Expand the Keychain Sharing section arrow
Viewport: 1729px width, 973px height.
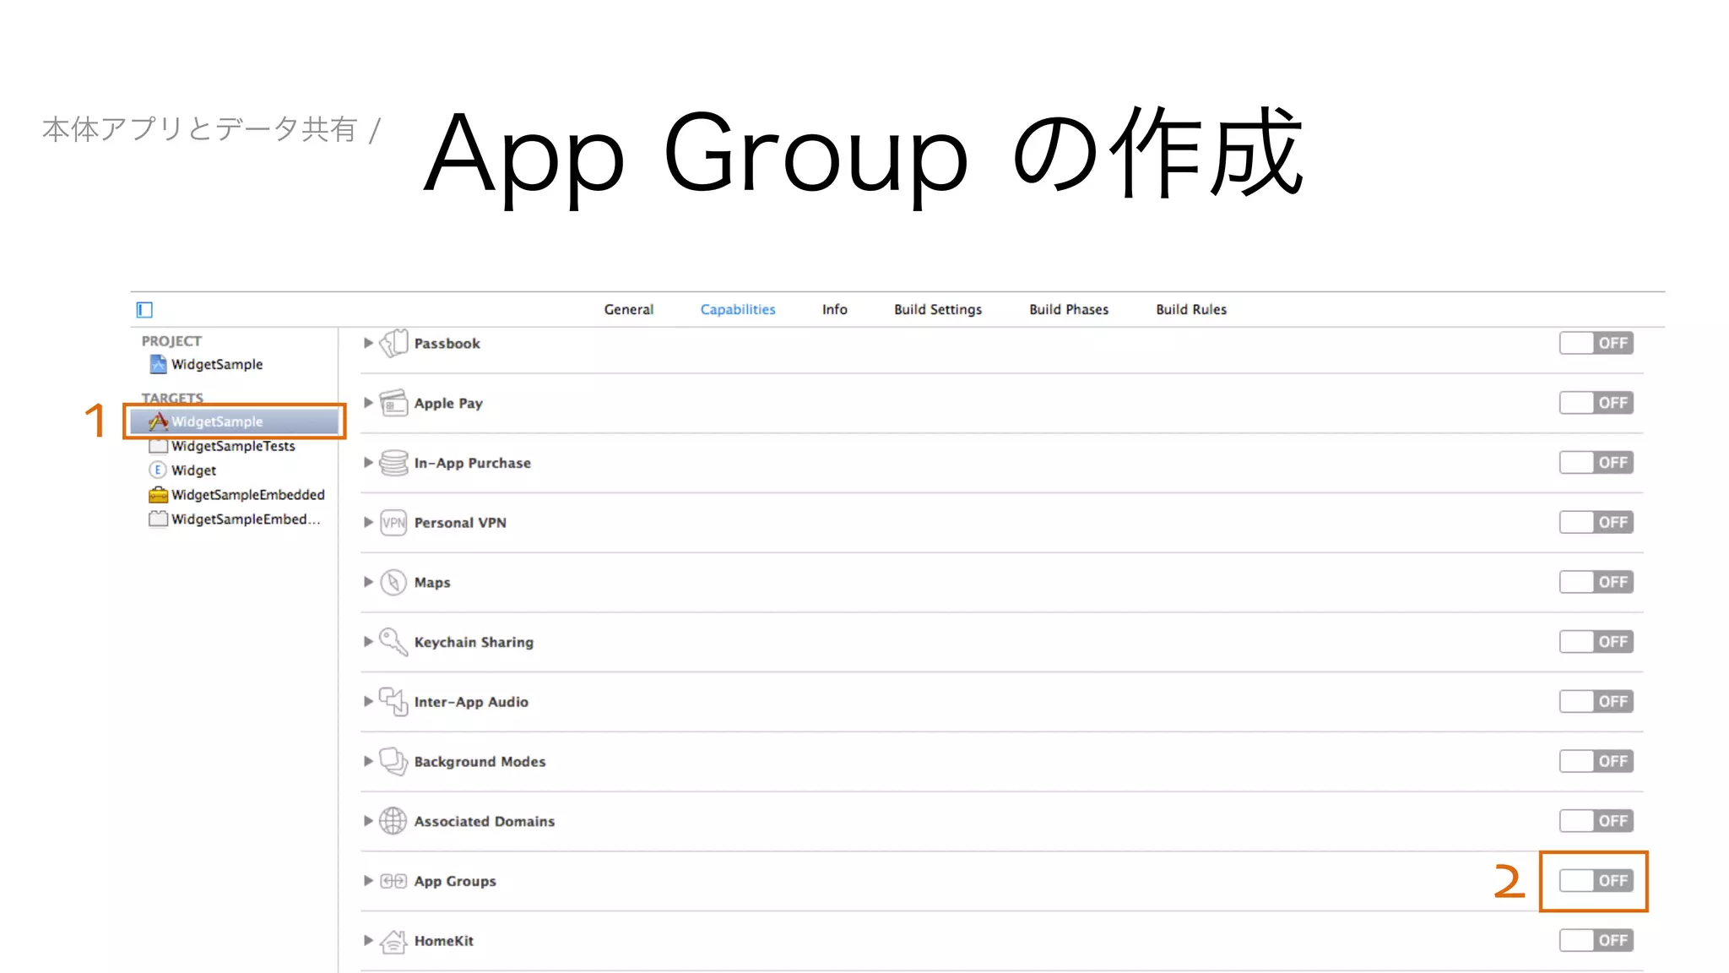[x=368, y=642]
